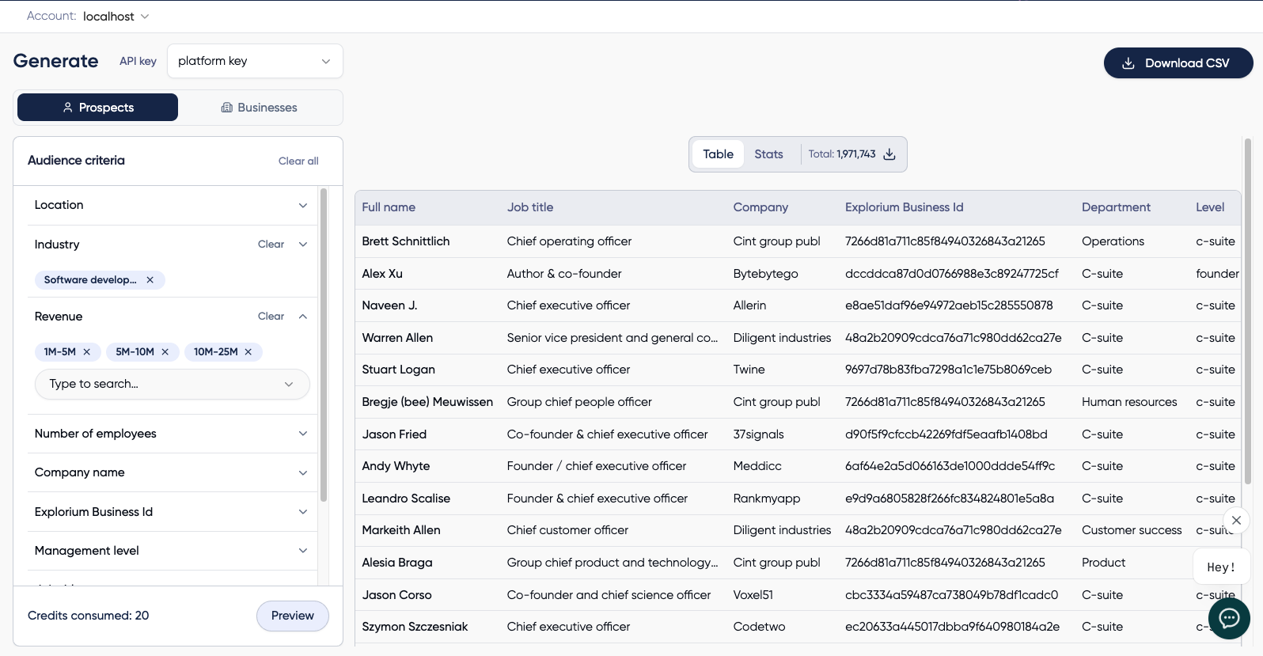This screenshot has height=656, width=1263.
Task: Open the chat support bubble icon
Action: coord(1229,619)
